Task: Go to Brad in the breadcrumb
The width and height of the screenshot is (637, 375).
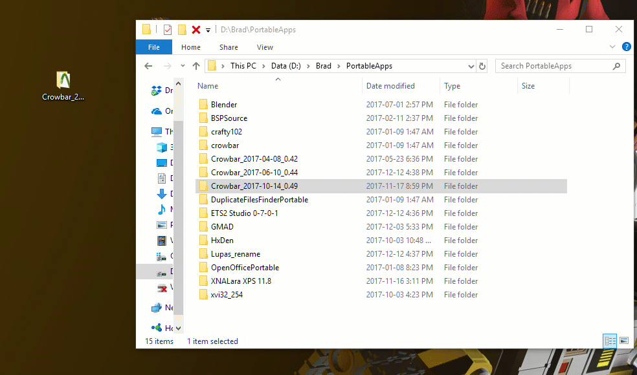Action: tap(324, 66)
